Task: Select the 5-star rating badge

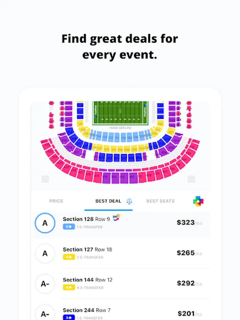Action: 69,227
